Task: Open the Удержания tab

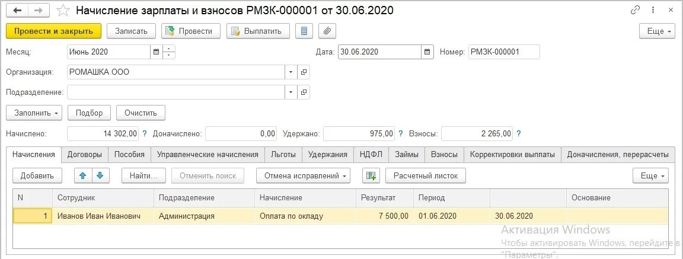Action: click(327, 154)
